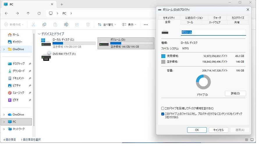Go up one folder level arrow
This screenshot has height=147, width=262.
tap(28, 13)
